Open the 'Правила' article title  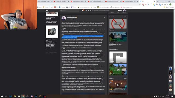click(112, 30)
